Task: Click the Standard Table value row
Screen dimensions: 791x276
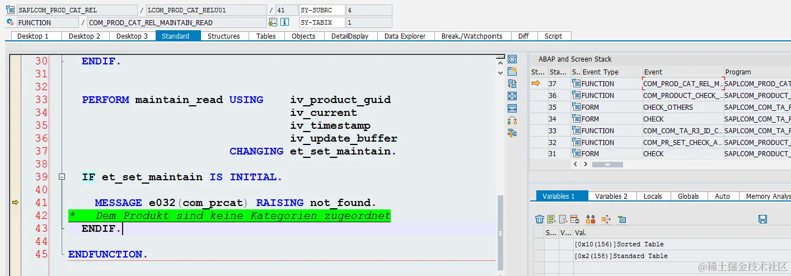Action: (x=682, y=256)
